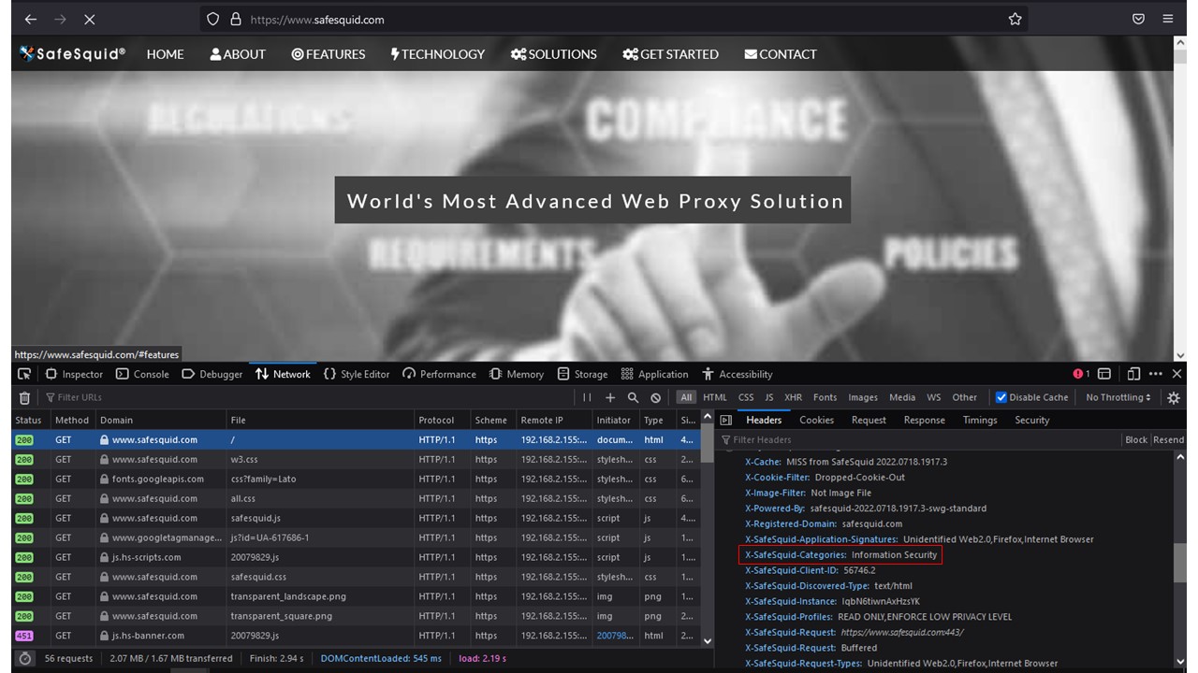Filter requests by CSS
This screenshot has height=673, width=1198.
(x=746, y=397)
